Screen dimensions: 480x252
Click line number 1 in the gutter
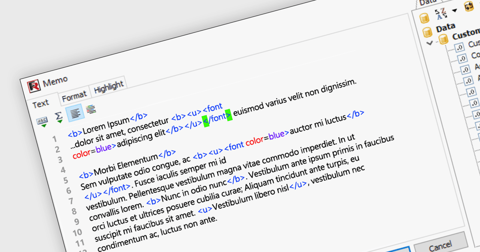[x=54, y=139]
